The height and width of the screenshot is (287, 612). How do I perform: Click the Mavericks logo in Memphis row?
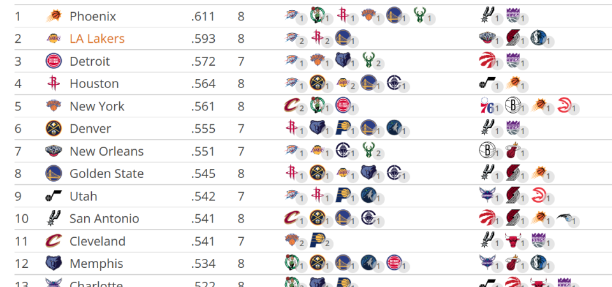(x=537, y=262)
